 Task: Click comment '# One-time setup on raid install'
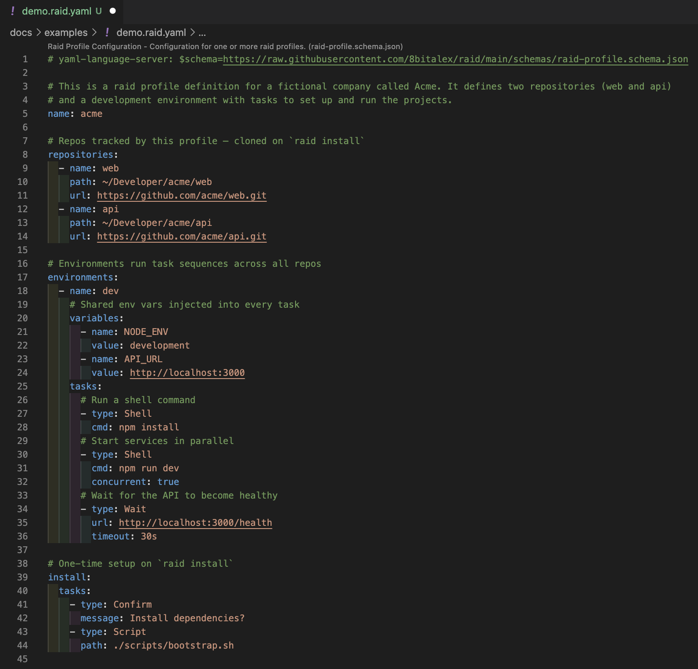[141, 564]
